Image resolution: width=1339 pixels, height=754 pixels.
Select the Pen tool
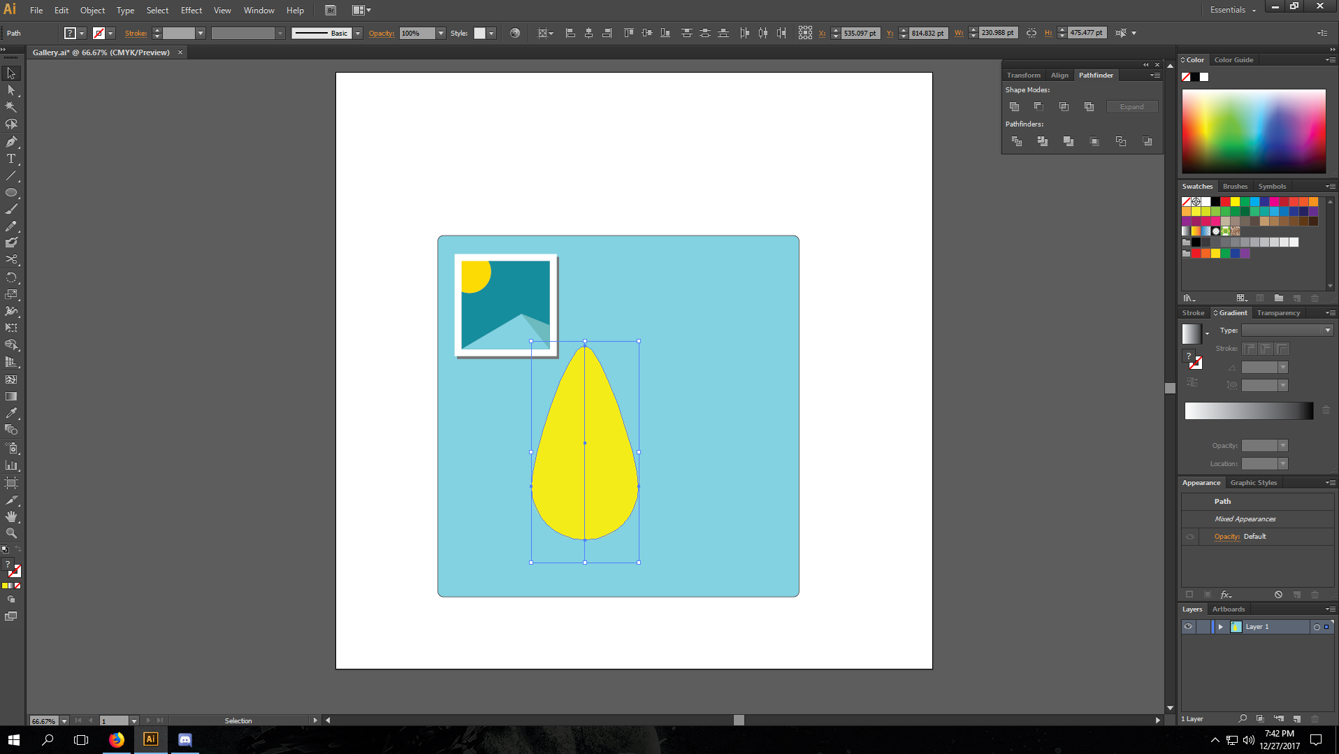tap(11, 142)
